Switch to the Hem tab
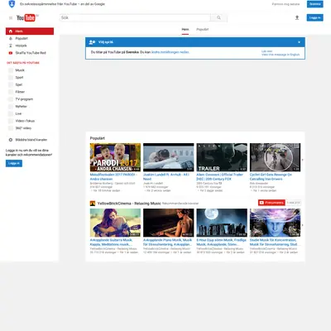This screenshot has height=331, width=331. (x=185, y=30)
